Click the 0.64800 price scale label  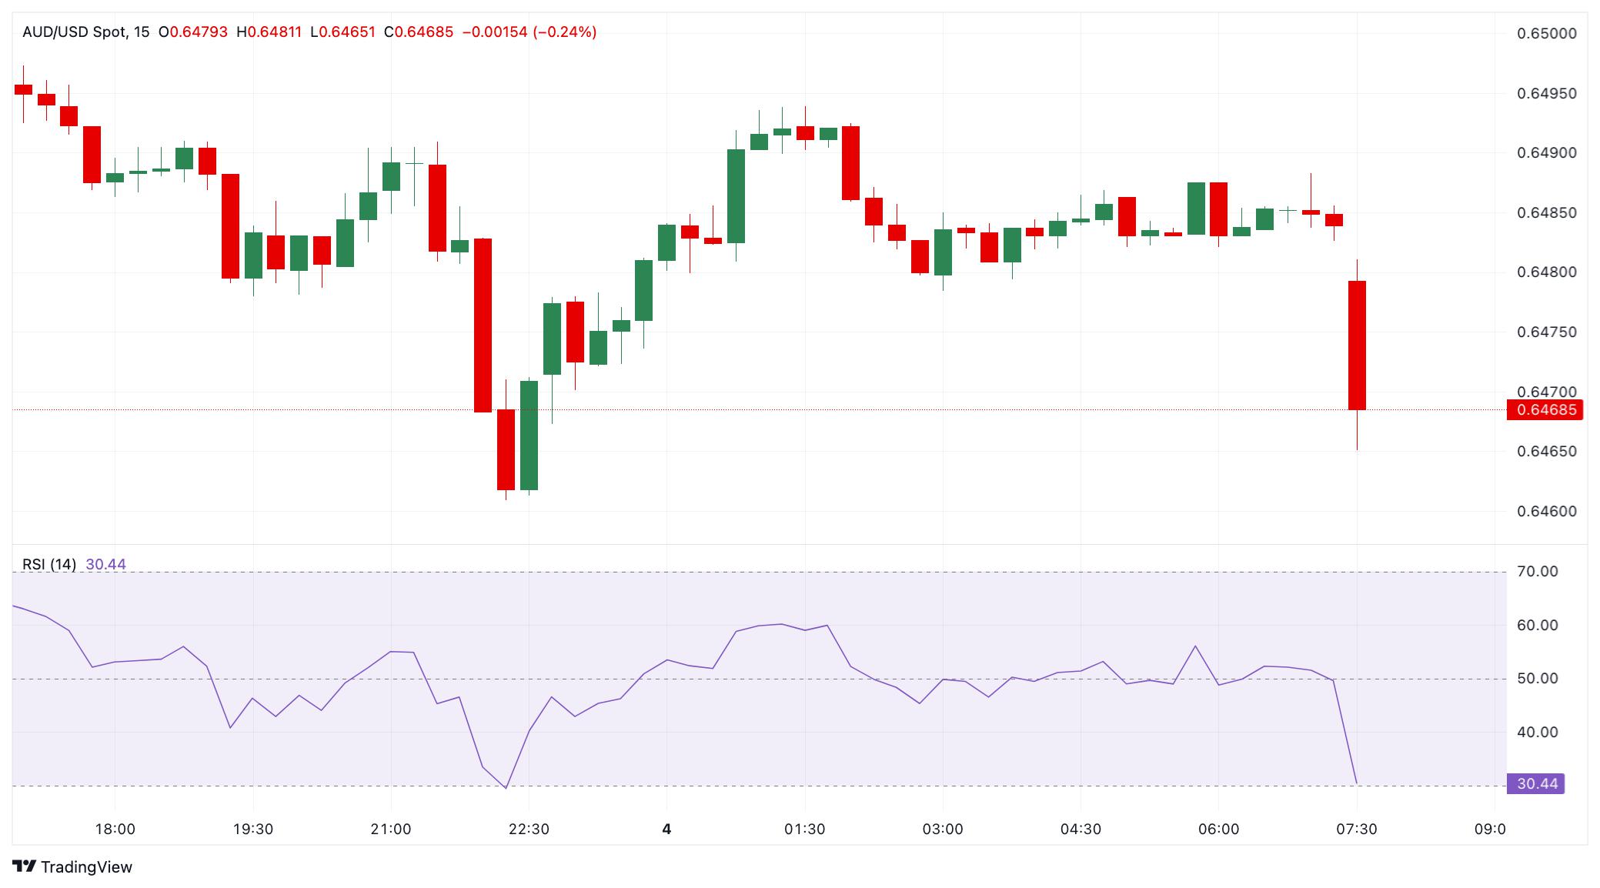[x=1546, y=272]
